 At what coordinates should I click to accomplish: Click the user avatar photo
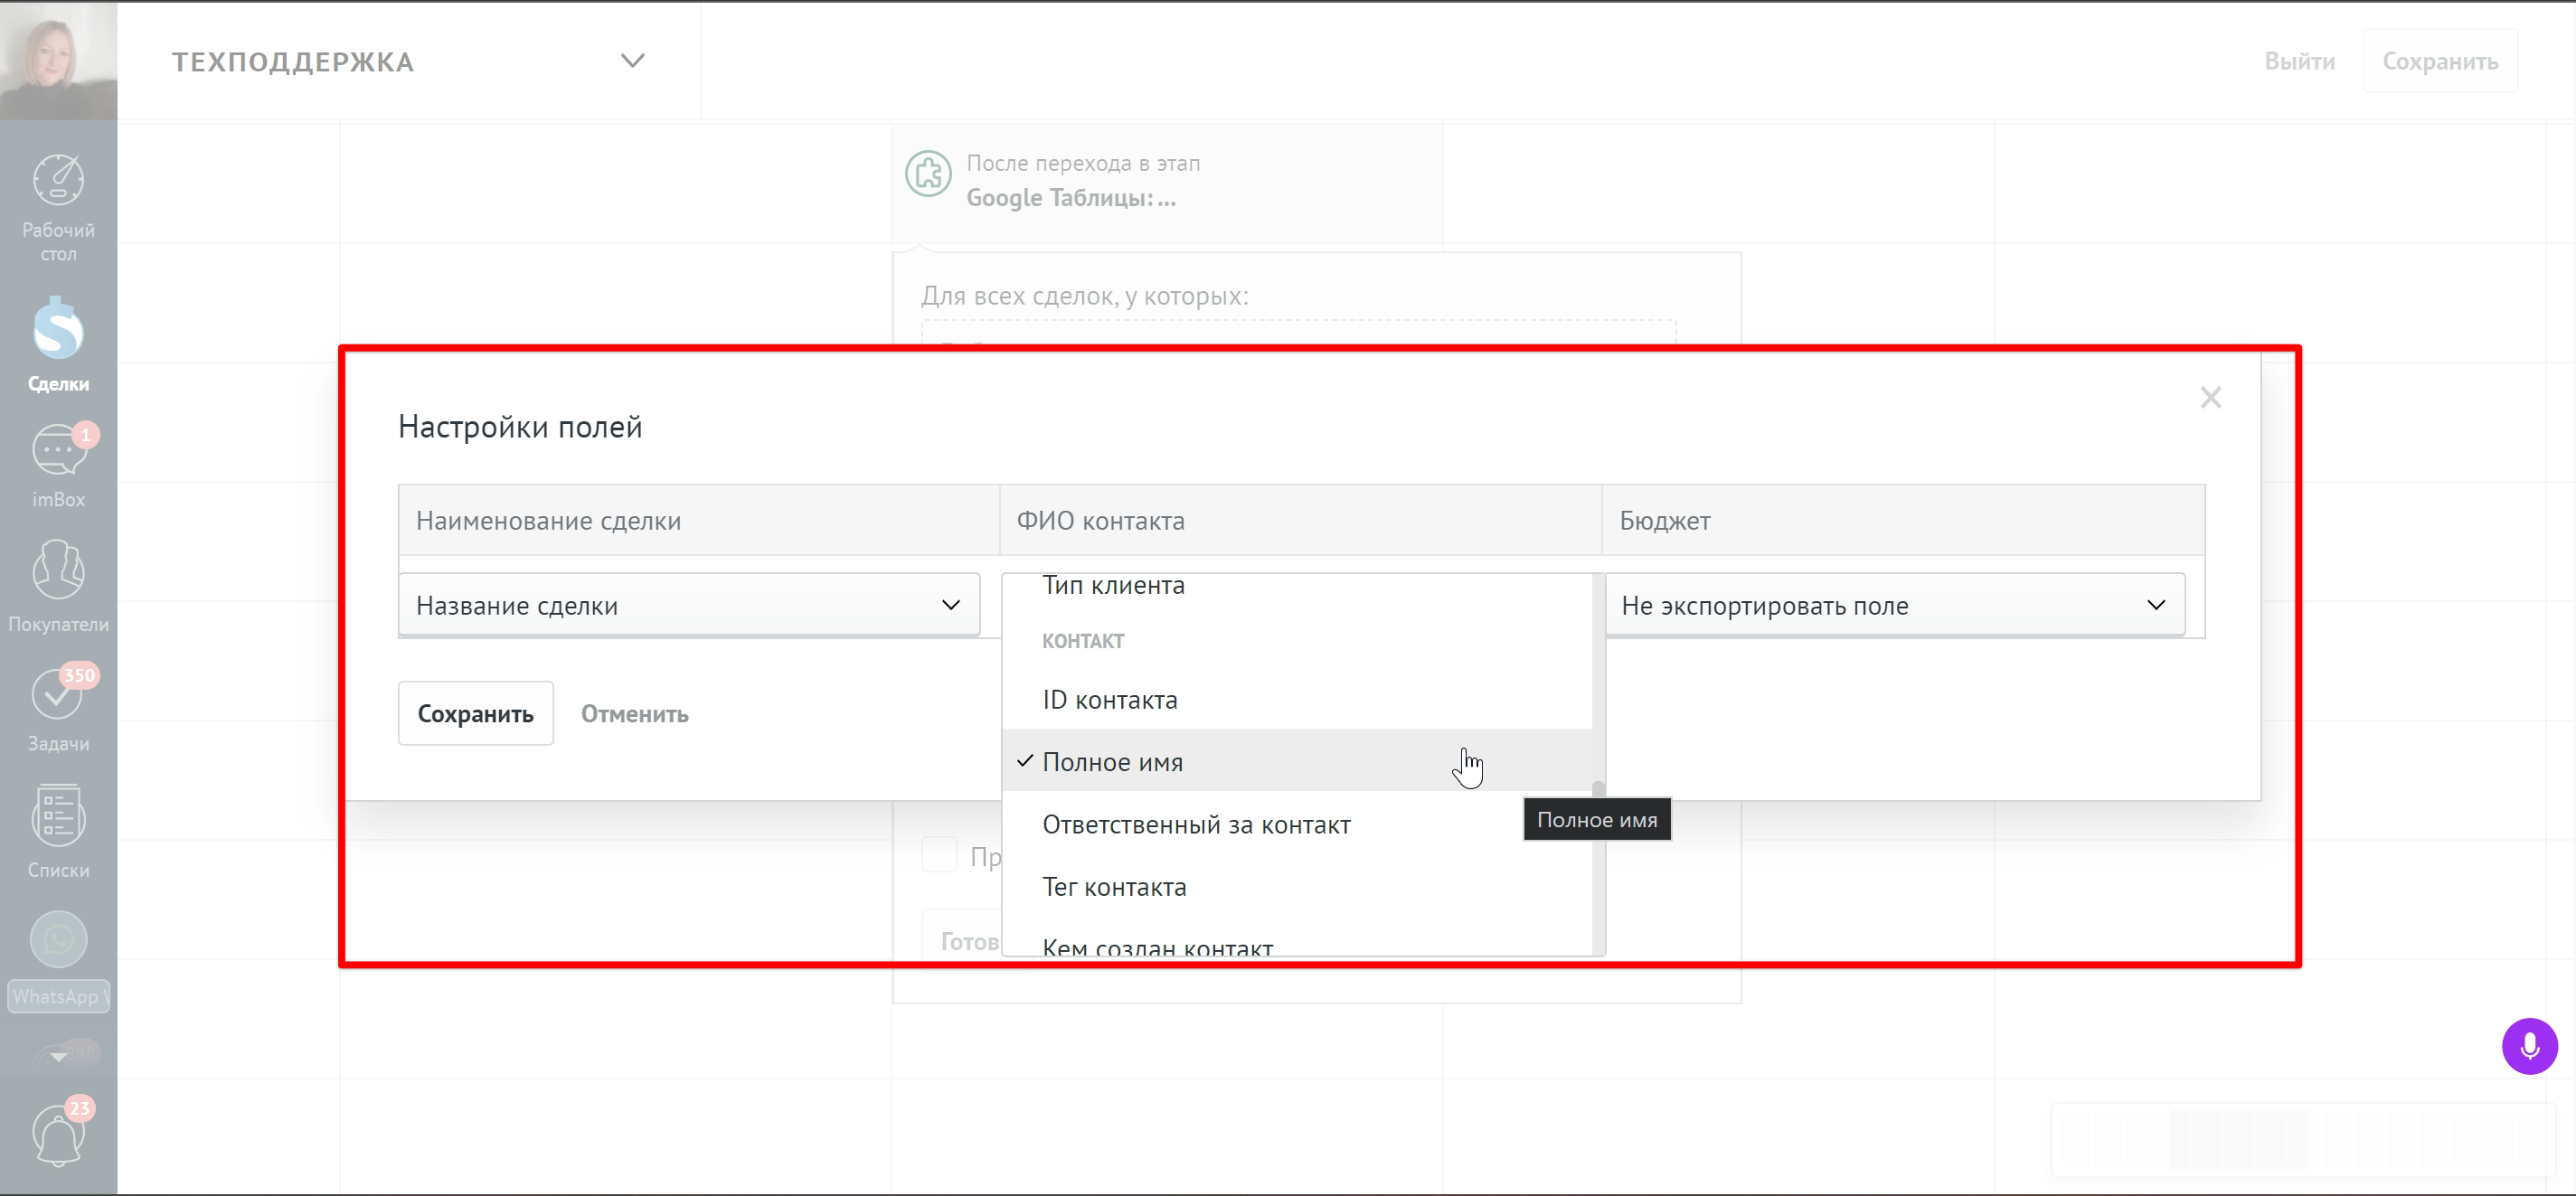(58, 60)
